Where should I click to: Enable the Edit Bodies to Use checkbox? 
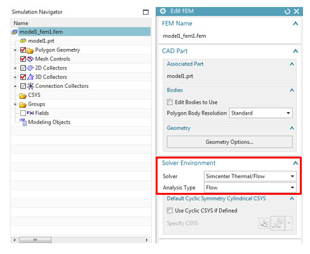point(170,102)
